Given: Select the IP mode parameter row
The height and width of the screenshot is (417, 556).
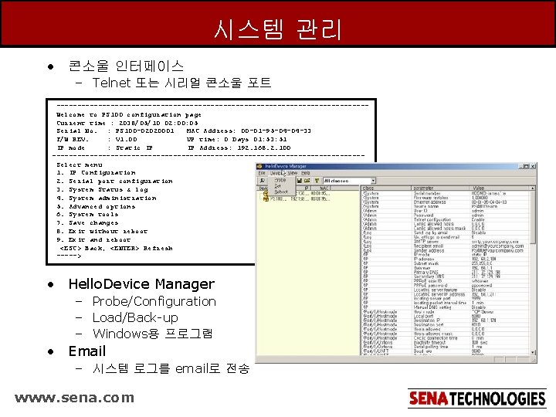Looking at the screenshot, I should (446, 255).
